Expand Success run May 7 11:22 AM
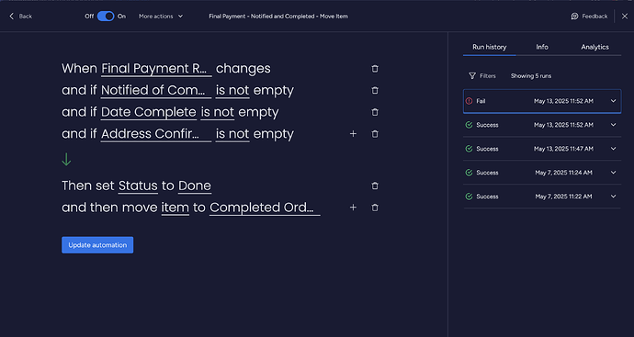The width and height of the screenshot is (634, 337). pos(614,197)
